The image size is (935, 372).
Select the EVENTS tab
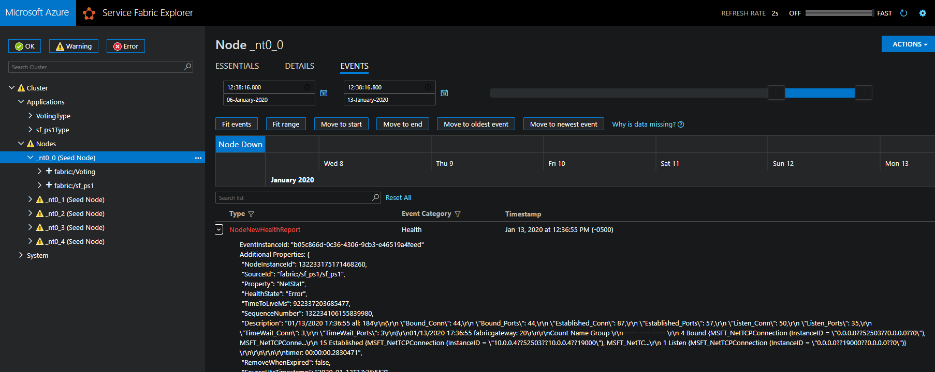(x=355, y=66)
